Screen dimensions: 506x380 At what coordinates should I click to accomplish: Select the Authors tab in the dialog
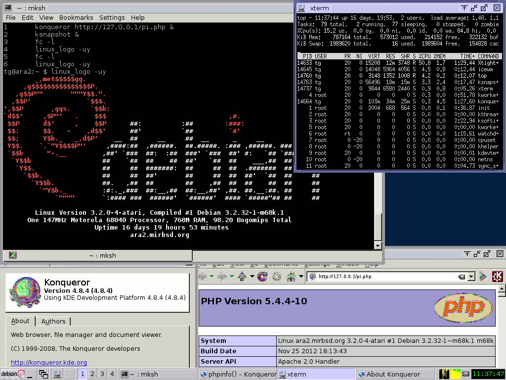(53, 321)
